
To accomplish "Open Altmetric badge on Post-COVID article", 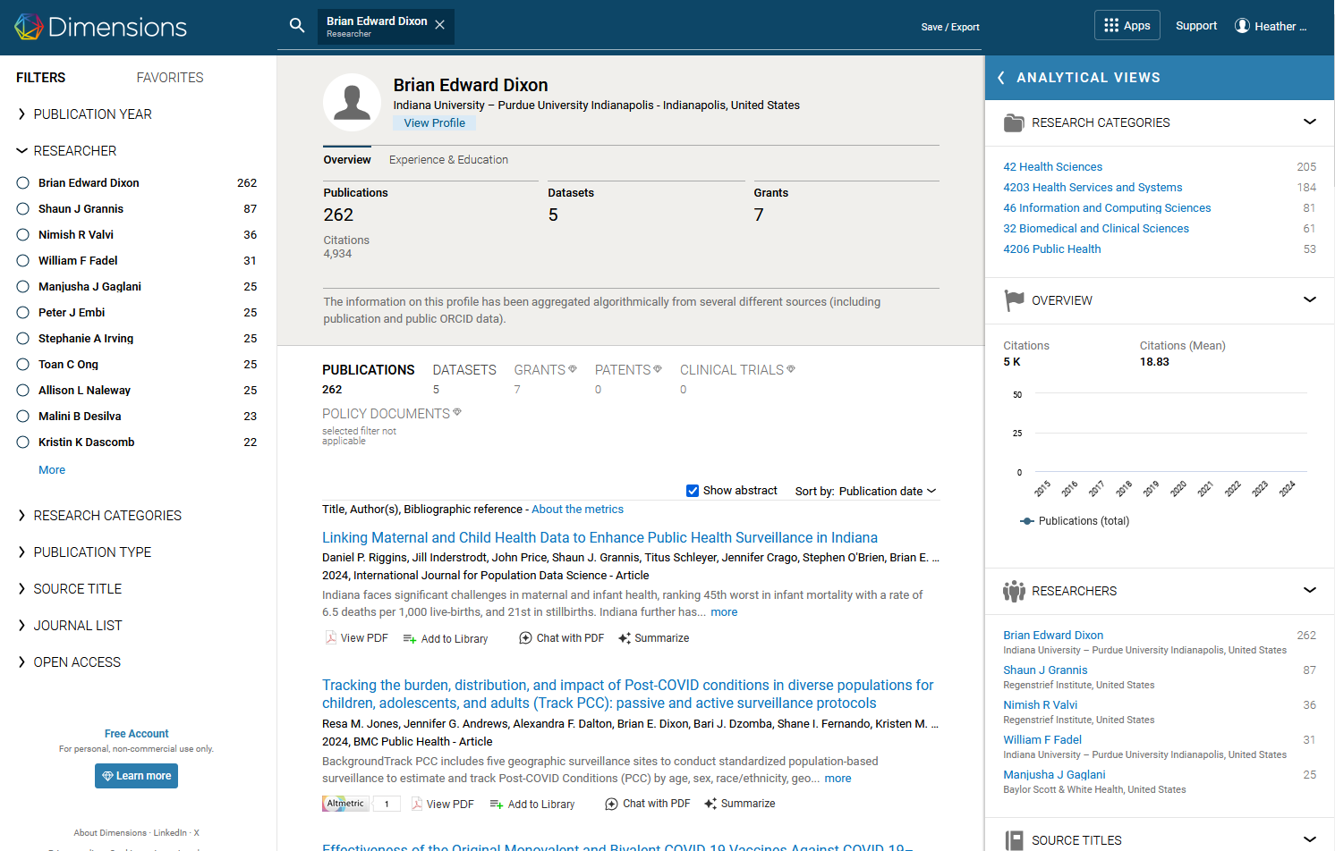I will 361,804.
